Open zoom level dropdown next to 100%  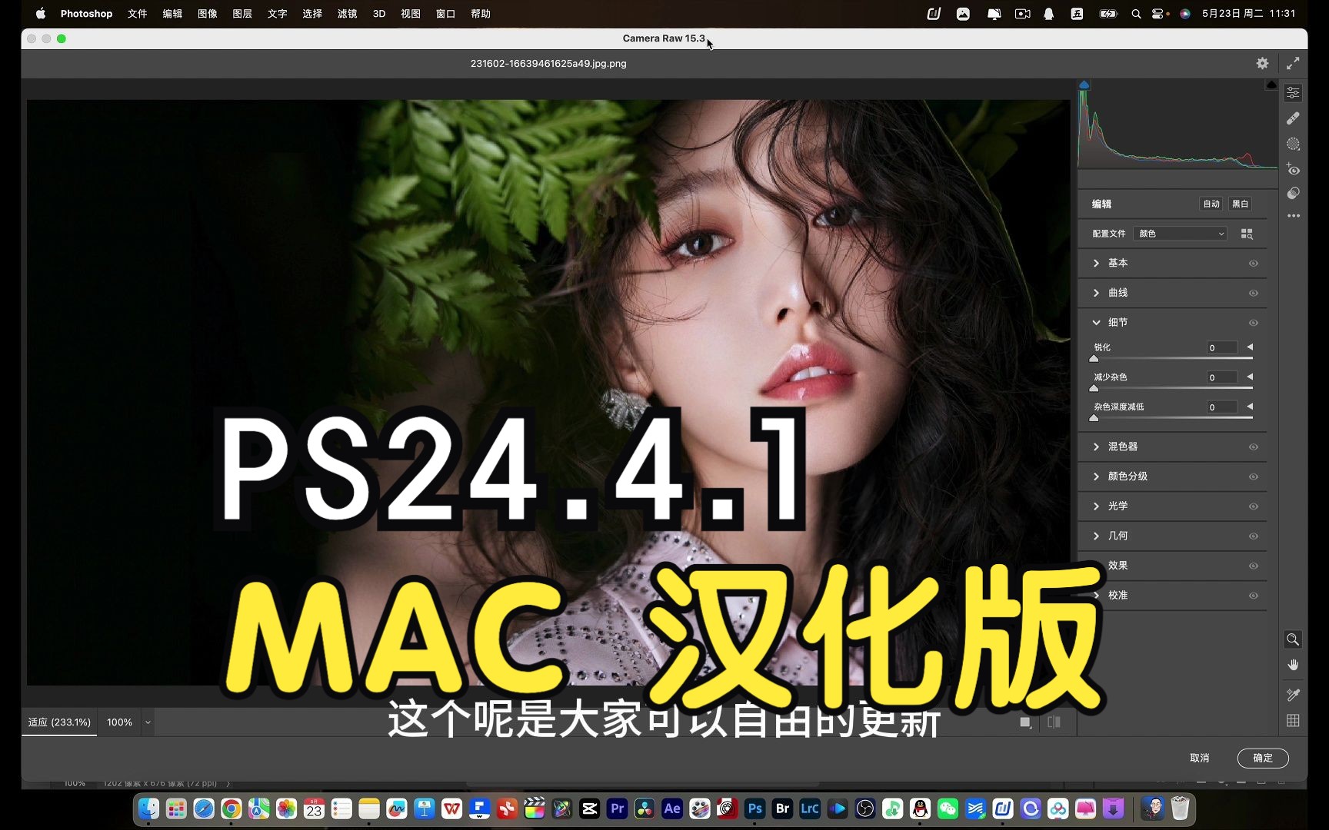pos(148,722)
